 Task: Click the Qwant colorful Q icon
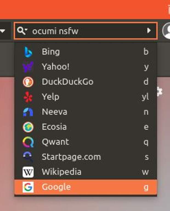[28, 142]
